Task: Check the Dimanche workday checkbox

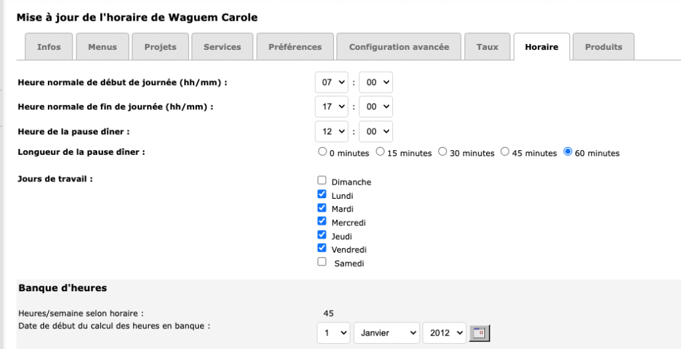Action: point(323,181)
